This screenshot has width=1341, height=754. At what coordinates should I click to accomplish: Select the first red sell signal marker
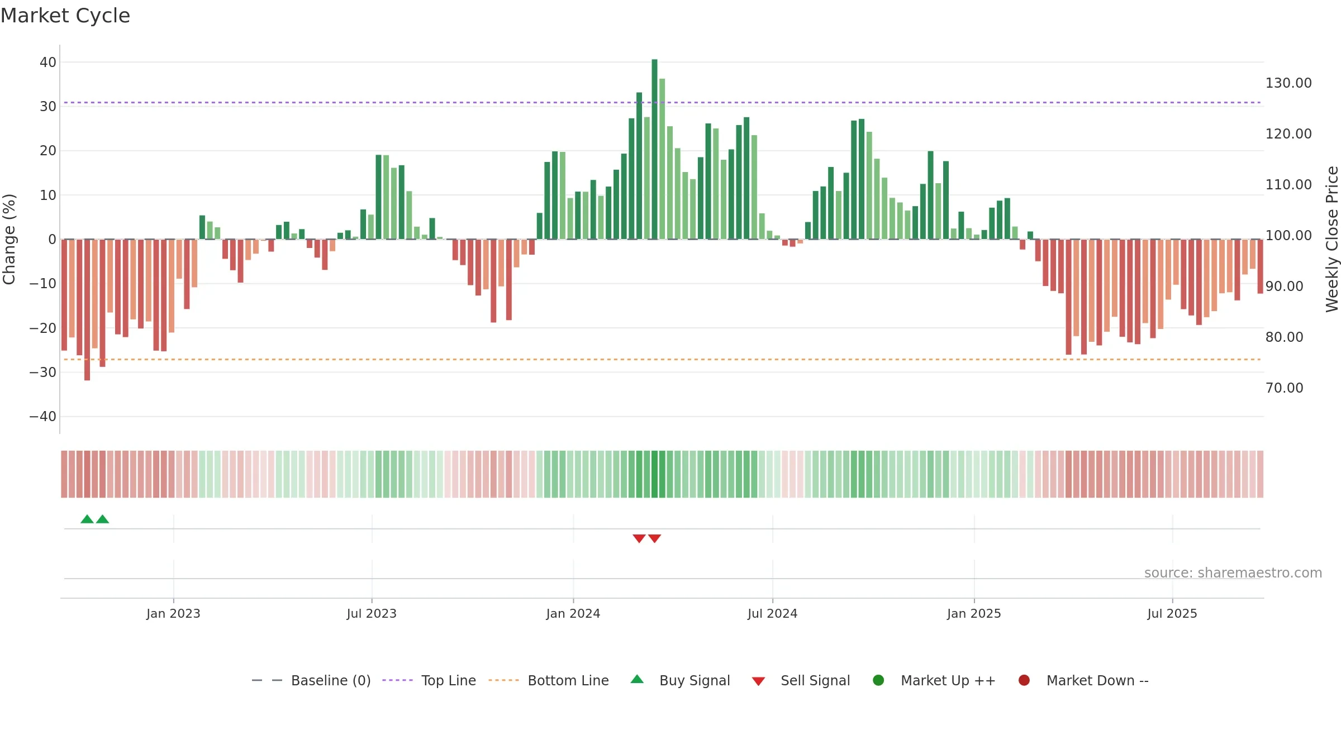point(639,538)
